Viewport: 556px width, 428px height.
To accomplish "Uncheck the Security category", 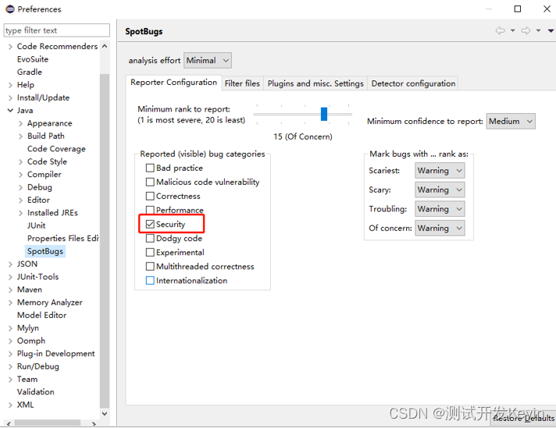I will coord(150,224).
